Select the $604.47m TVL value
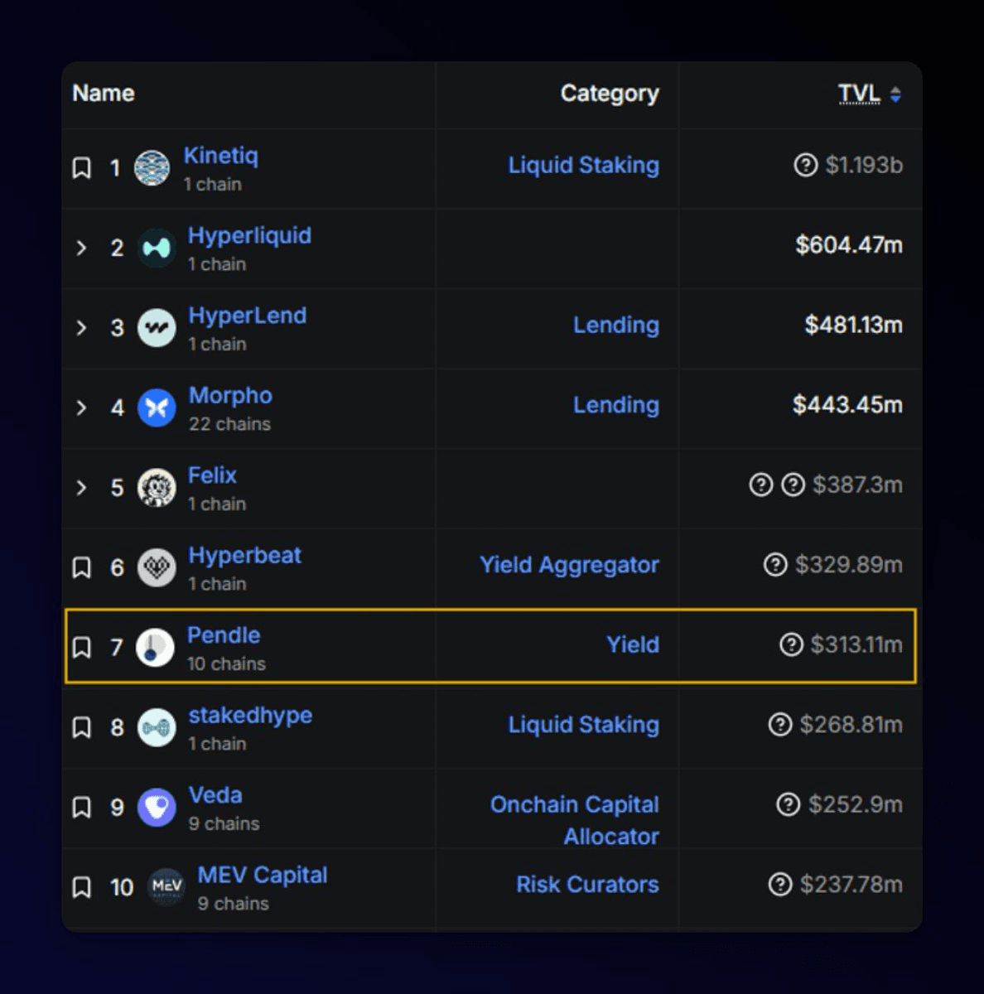 (849, 245)
